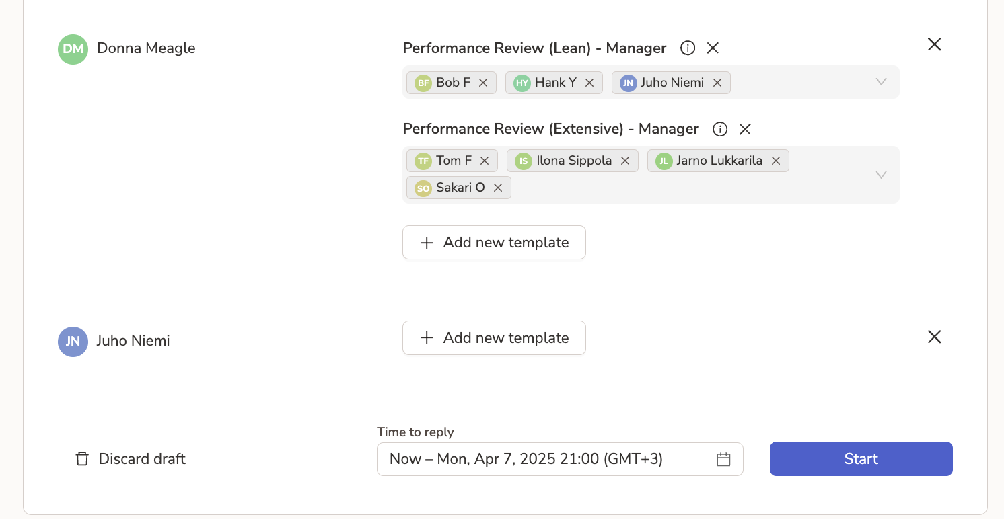
Task: Open info tooltip for Performance Review (Lean)
Action: pyautogui.click(x=687, y=48)
